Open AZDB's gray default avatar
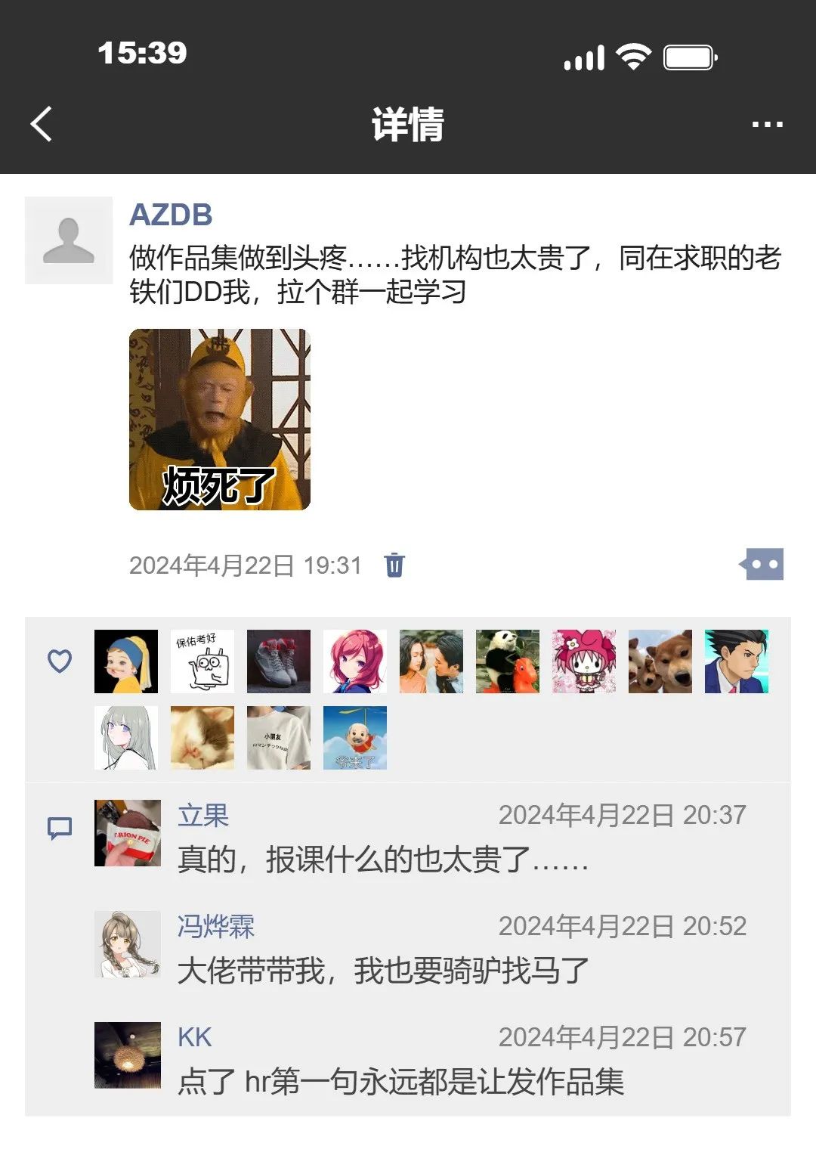Image resolution: width=816 pixels, height=1171 pixels. pyautogui.click(x=69, y=240)
